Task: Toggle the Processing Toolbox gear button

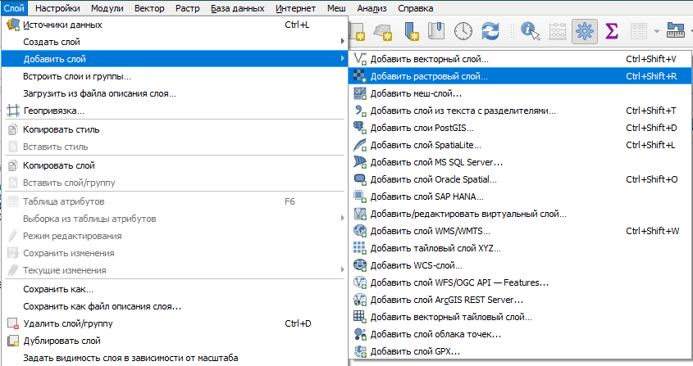Action: (x=585, y=31)
